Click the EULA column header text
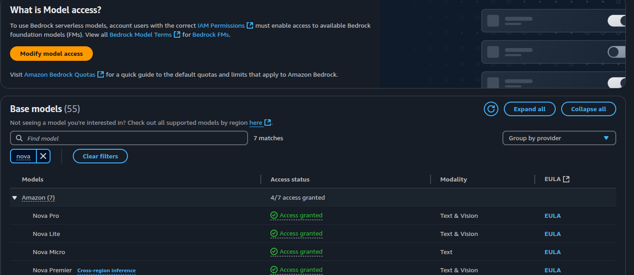634x275 pixels. (x=553, y=179)
